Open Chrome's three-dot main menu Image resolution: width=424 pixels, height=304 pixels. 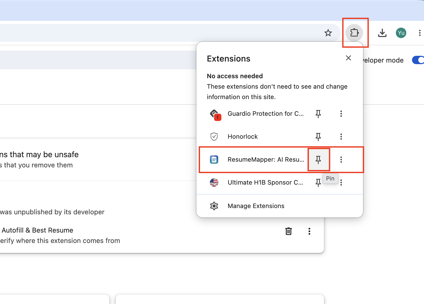click(x=420, y=33)
